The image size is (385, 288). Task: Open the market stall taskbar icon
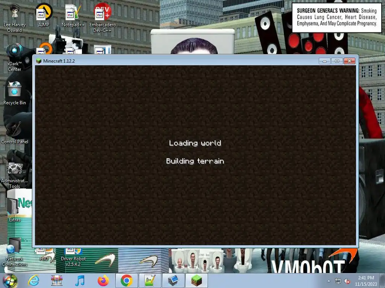click(57, 280)
